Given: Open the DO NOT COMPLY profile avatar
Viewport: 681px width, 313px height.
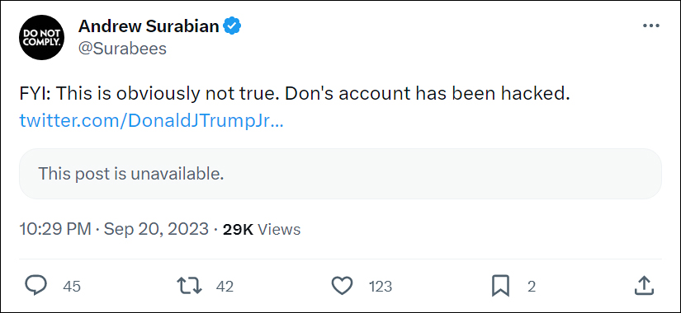Looking at the screenshot, I should [x=42, y=37].
